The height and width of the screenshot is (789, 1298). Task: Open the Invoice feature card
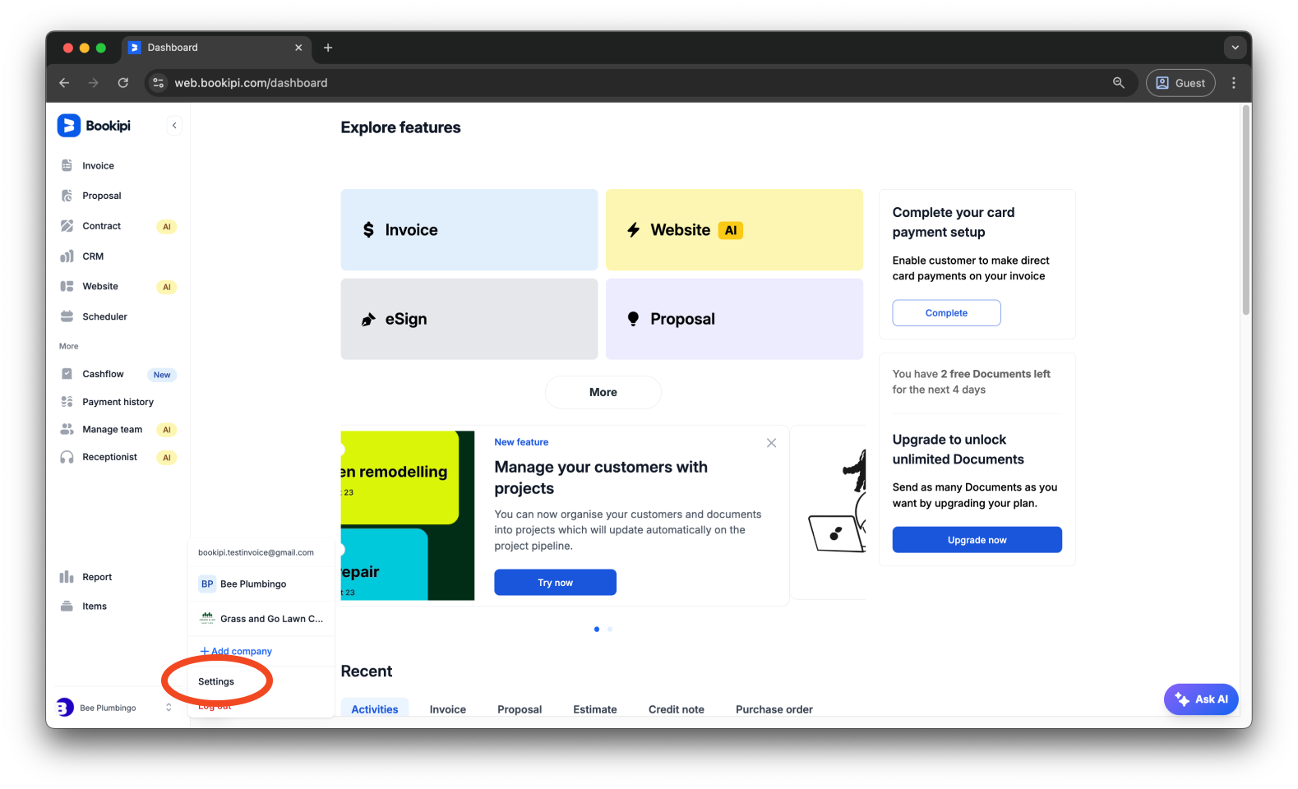coord(469,230)
